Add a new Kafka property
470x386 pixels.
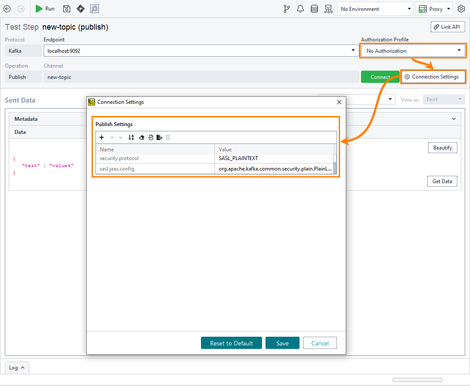pos(102,137)
